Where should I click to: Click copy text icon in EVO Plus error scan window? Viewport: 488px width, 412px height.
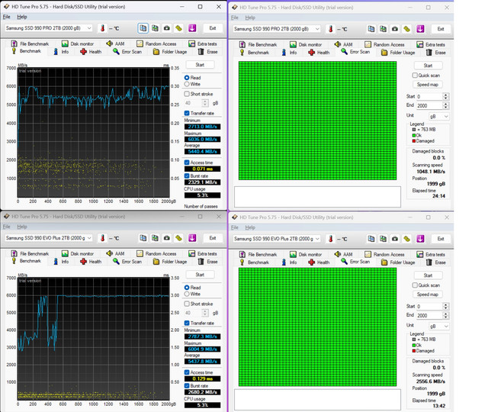371,239
